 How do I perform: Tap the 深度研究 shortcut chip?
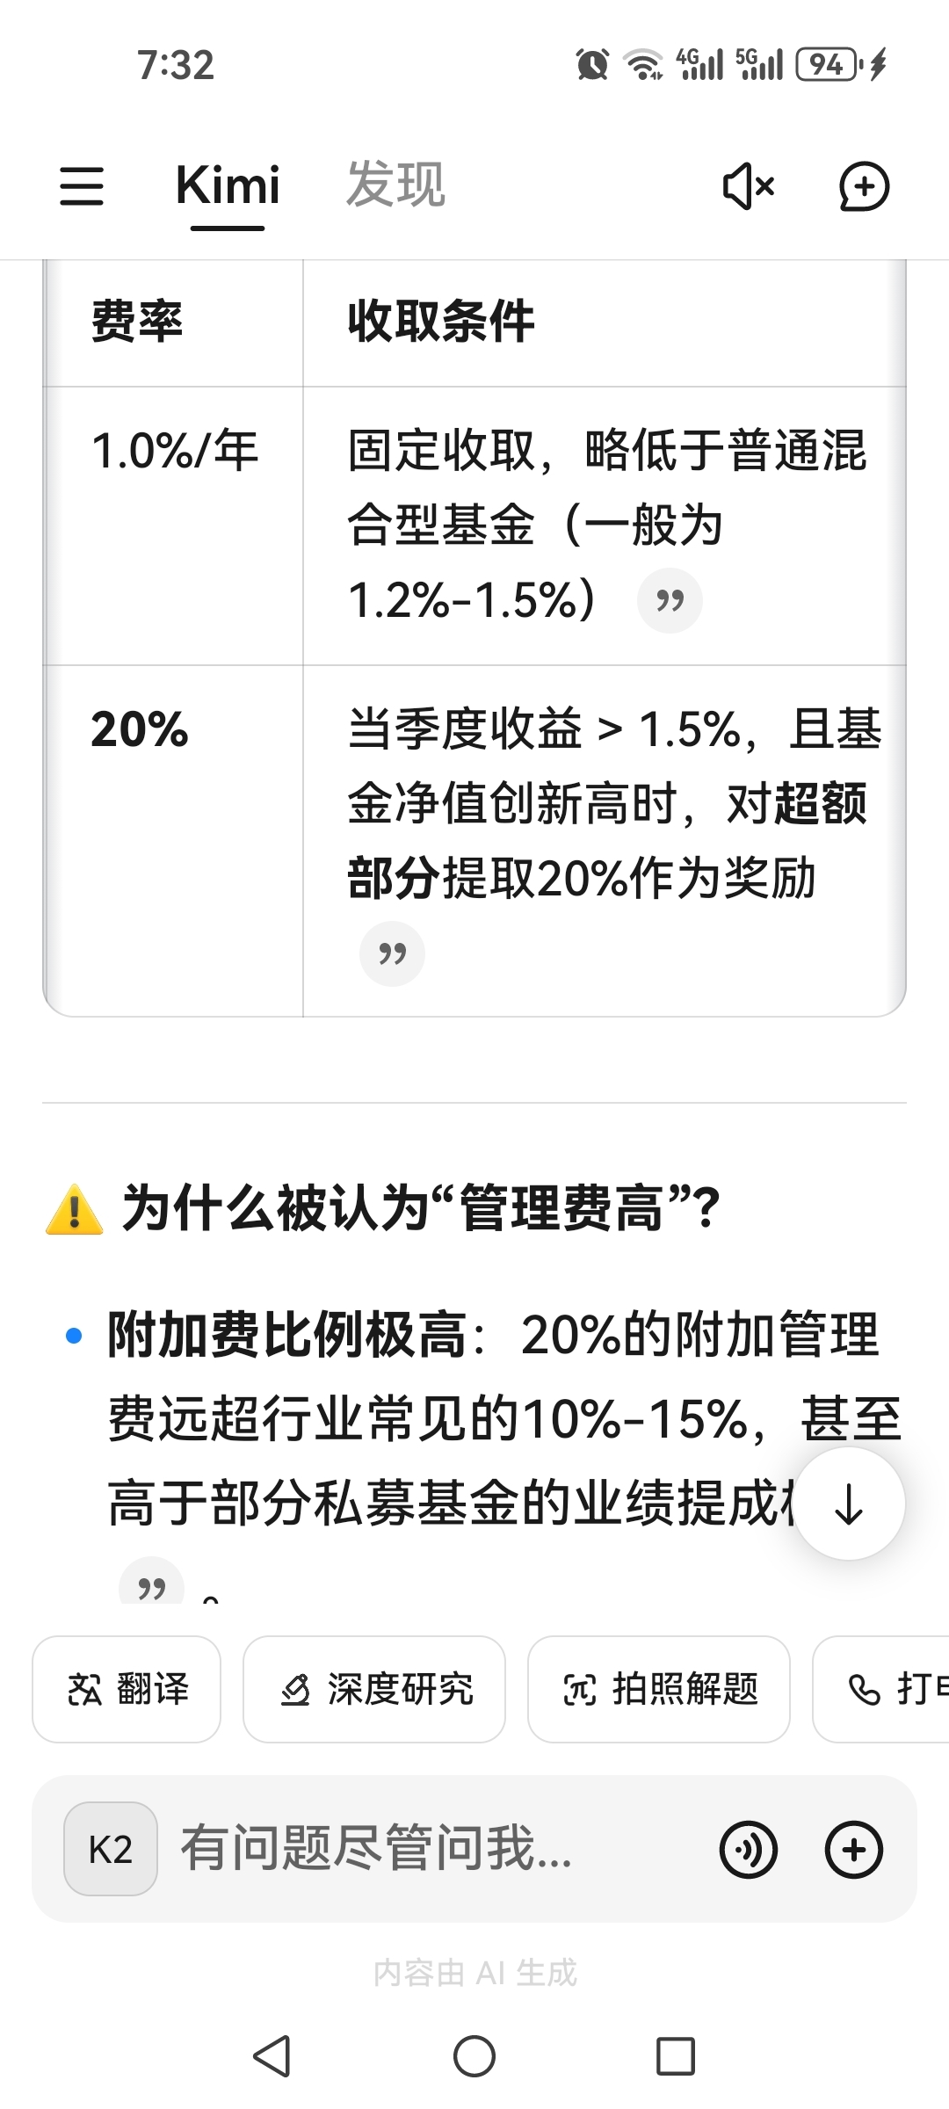click(374, 1689)
